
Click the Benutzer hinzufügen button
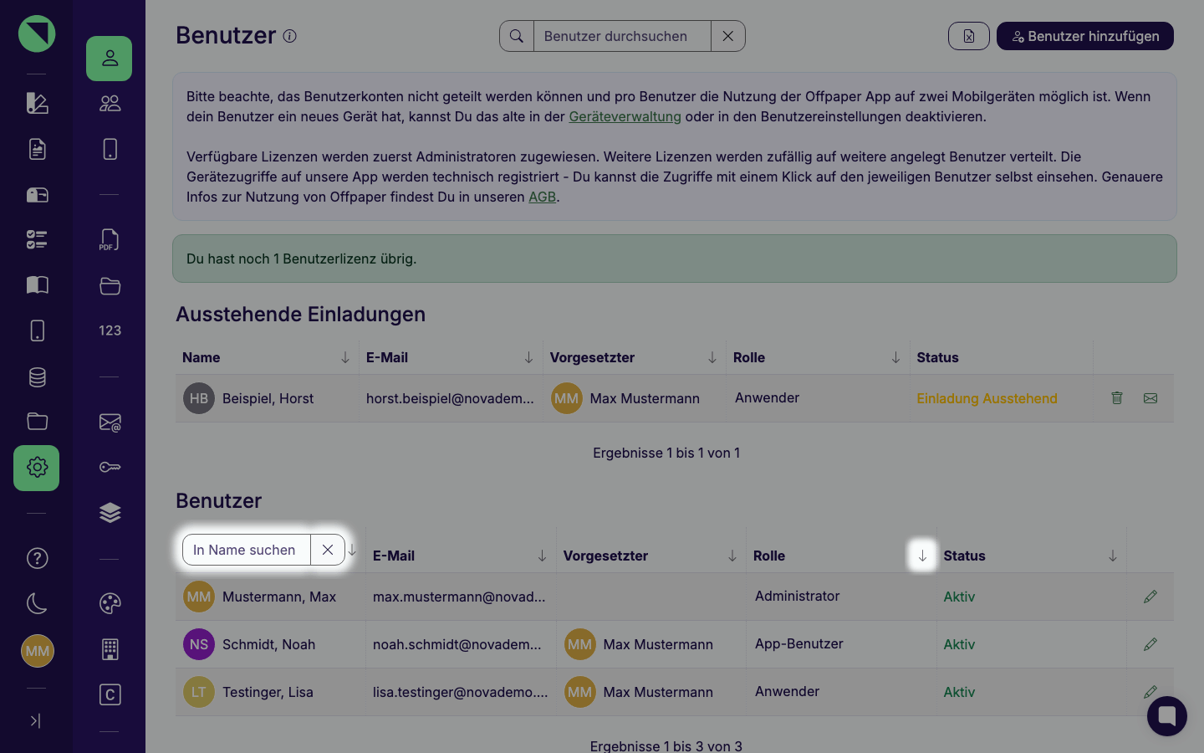tap(1084, 36)
